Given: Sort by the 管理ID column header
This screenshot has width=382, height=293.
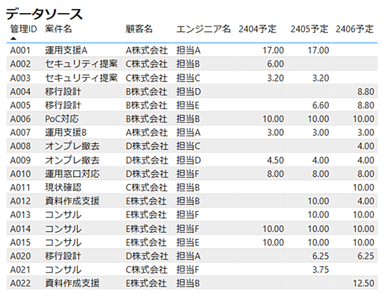Looking at the screenshot, I should click(x=23, y=29).
